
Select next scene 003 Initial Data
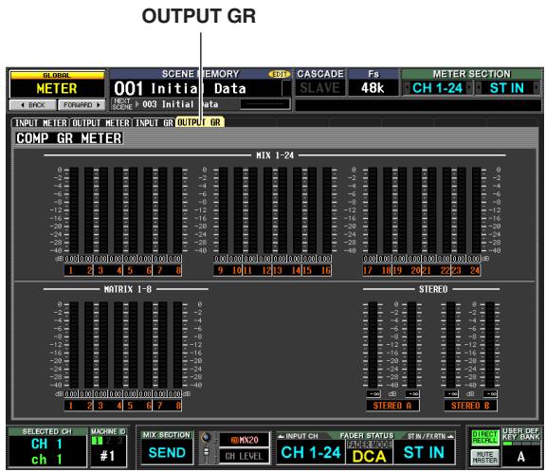pos(180,104)
